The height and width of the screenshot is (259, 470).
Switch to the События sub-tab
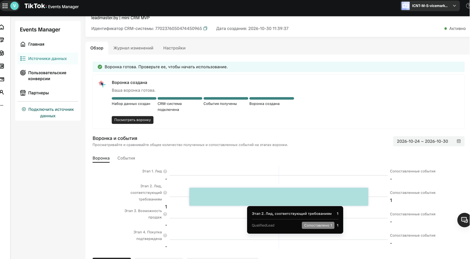pos(126,158)
